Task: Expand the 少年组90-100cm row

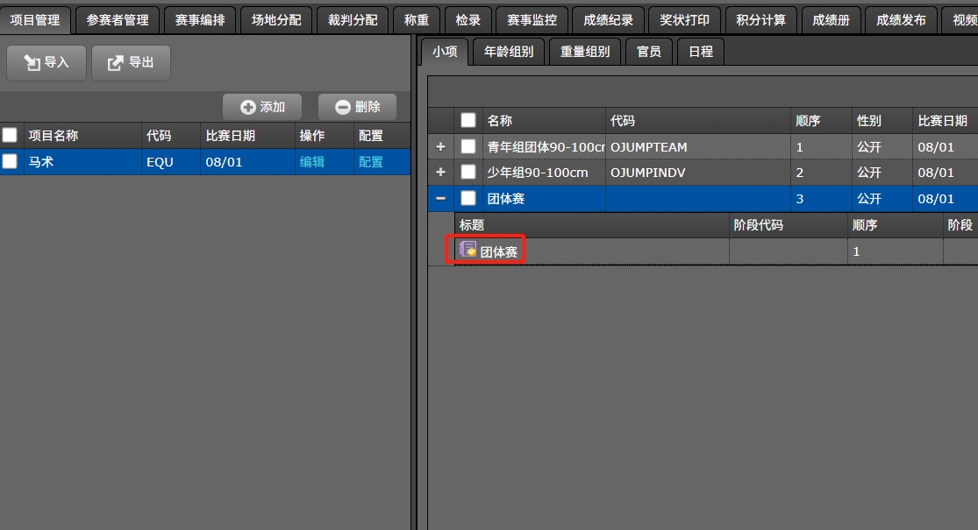Action: (440, 173)
